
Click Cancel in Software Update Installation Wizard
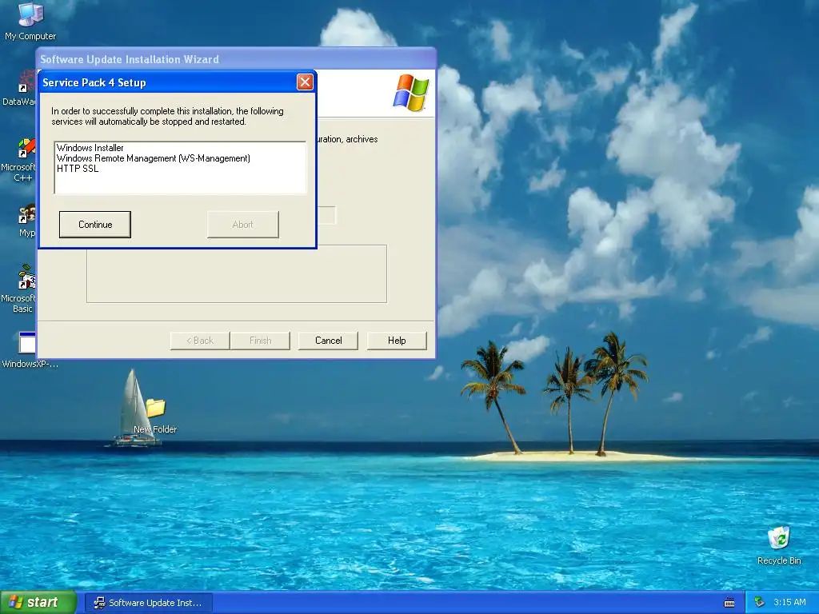[x=328, y=341]
